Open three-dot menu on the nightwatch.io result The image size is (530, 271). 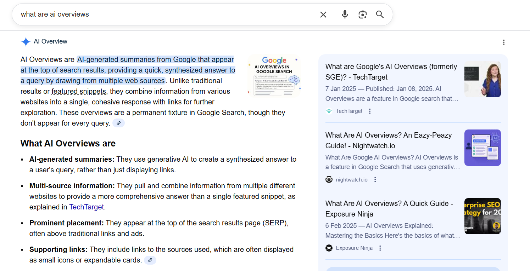point(375,179)
